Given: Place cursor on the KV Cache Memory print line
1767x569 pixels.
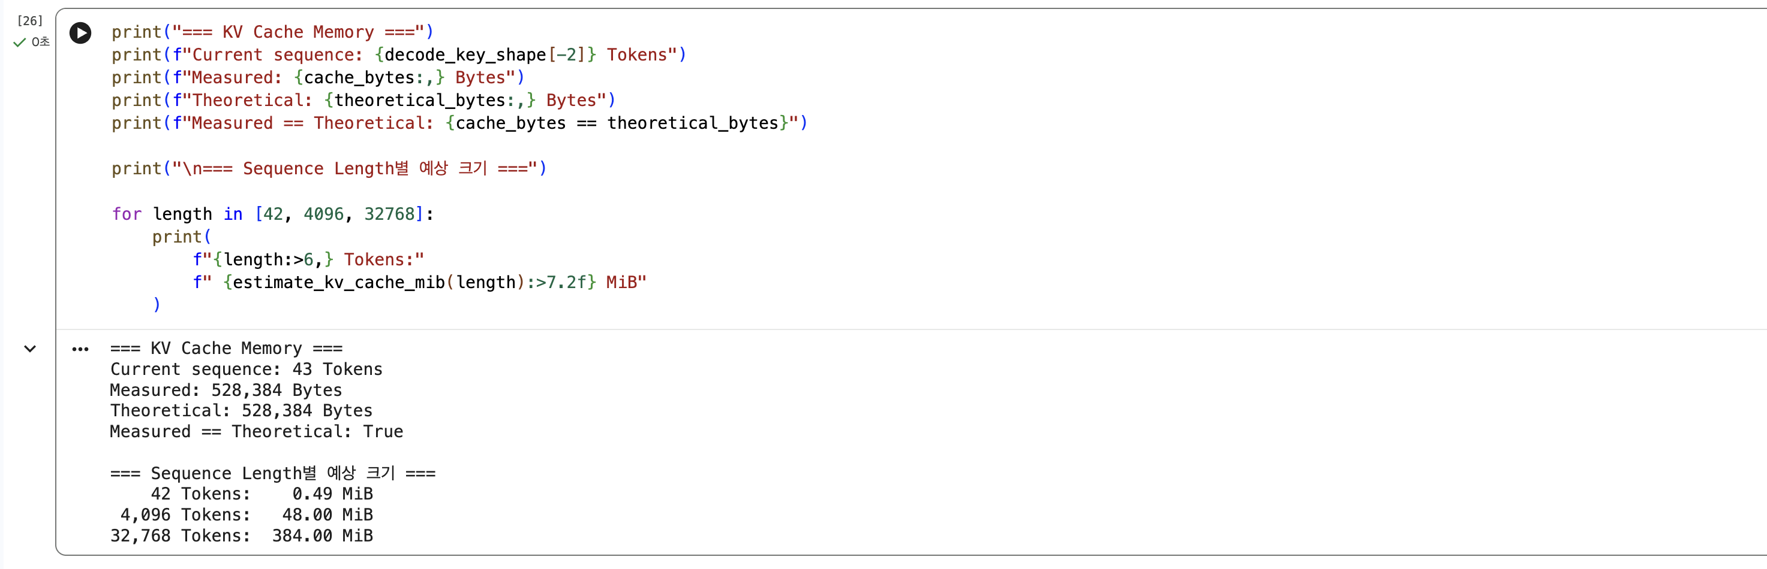Looking at the screenshot, I should pos(272,32).
